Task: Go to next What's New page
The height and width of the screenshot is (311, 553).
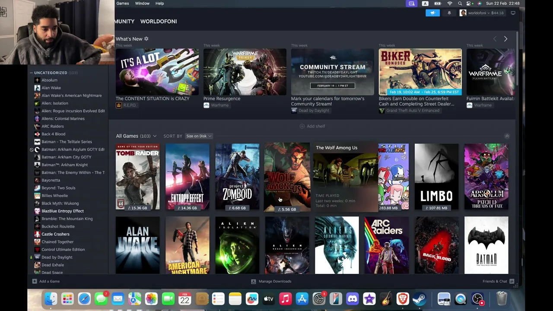Action: (505, 39)
